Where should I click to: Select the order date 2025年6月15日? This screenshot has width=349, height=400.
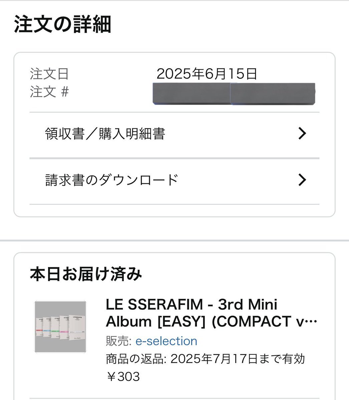click(x=207, y=74)
